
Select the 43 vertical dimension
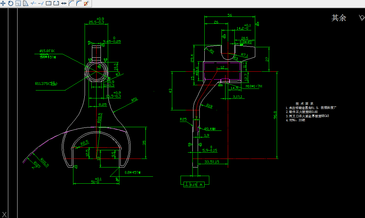pos(170,91)
